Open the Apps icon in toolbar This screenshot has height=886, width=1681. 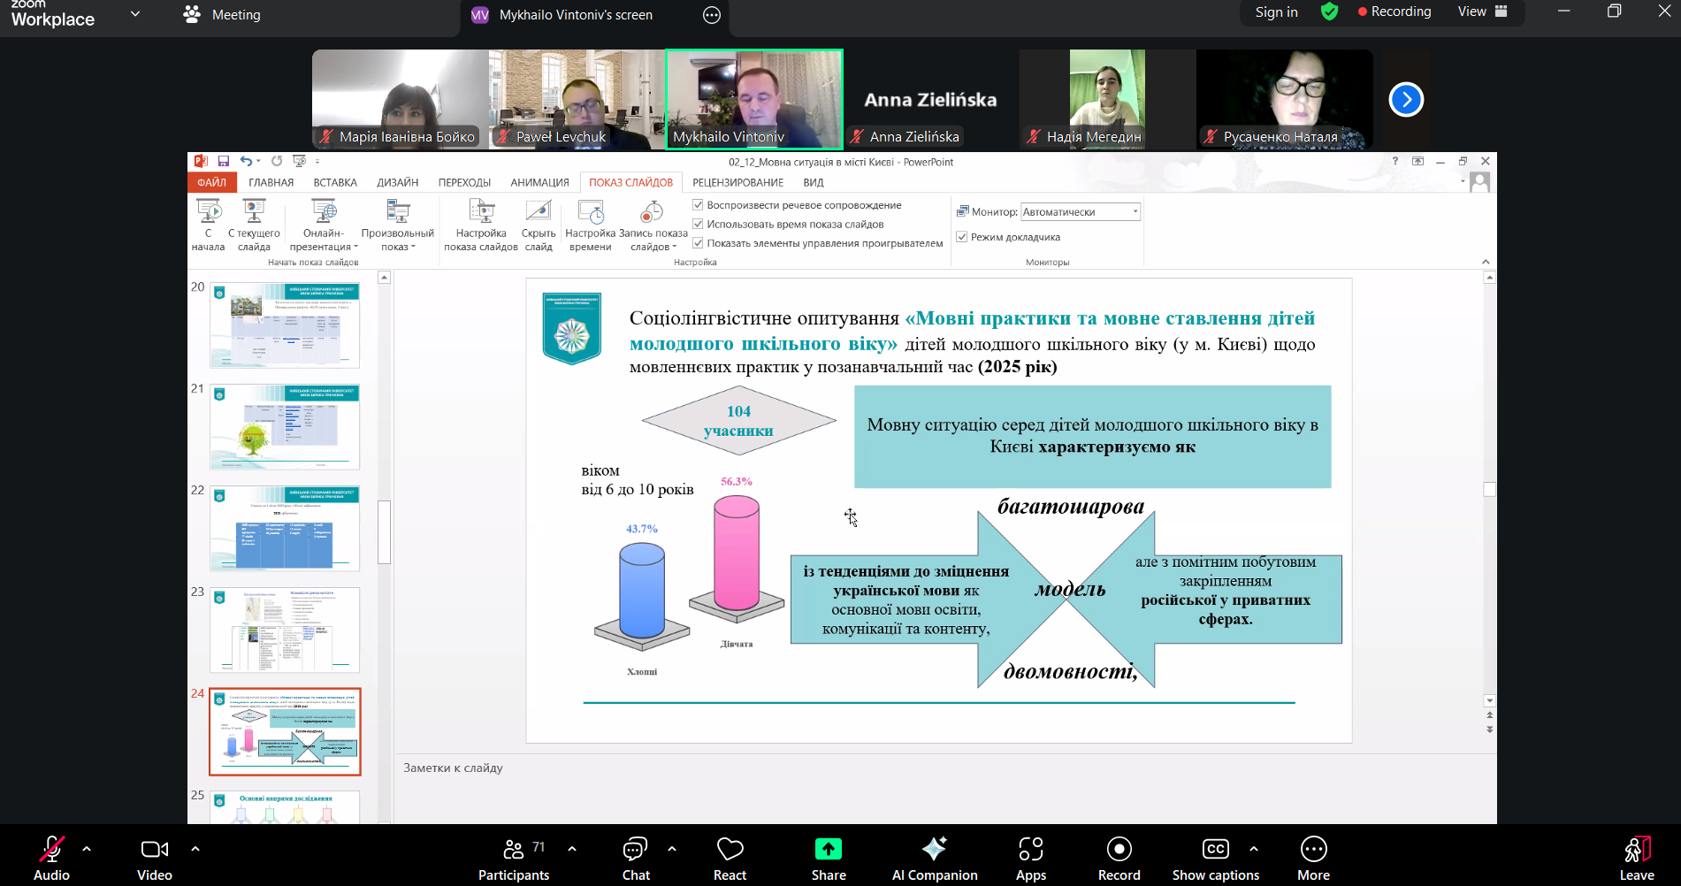click(x=1030, y=850)
